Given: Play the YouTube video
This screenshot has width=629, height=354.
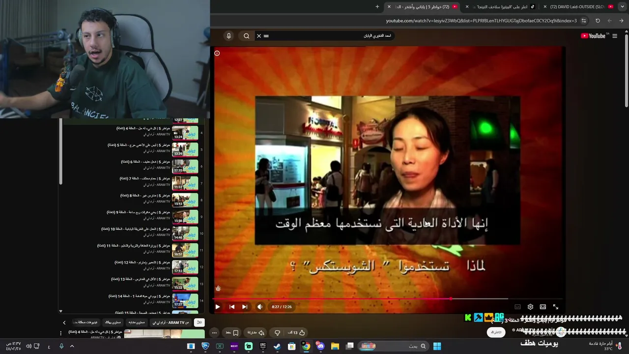Looking at the screenshot, I should tap(218, 307).
